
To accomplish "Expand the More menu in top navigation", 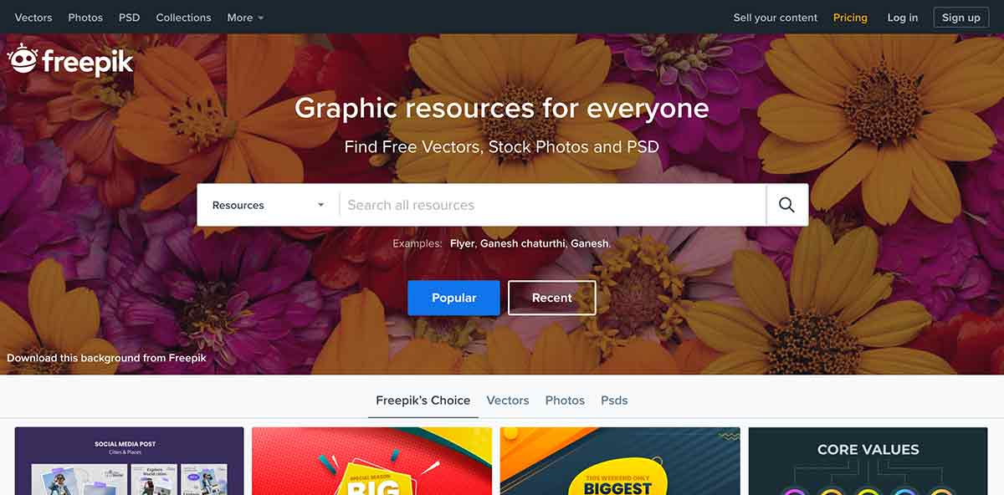I will coord(245,18).
